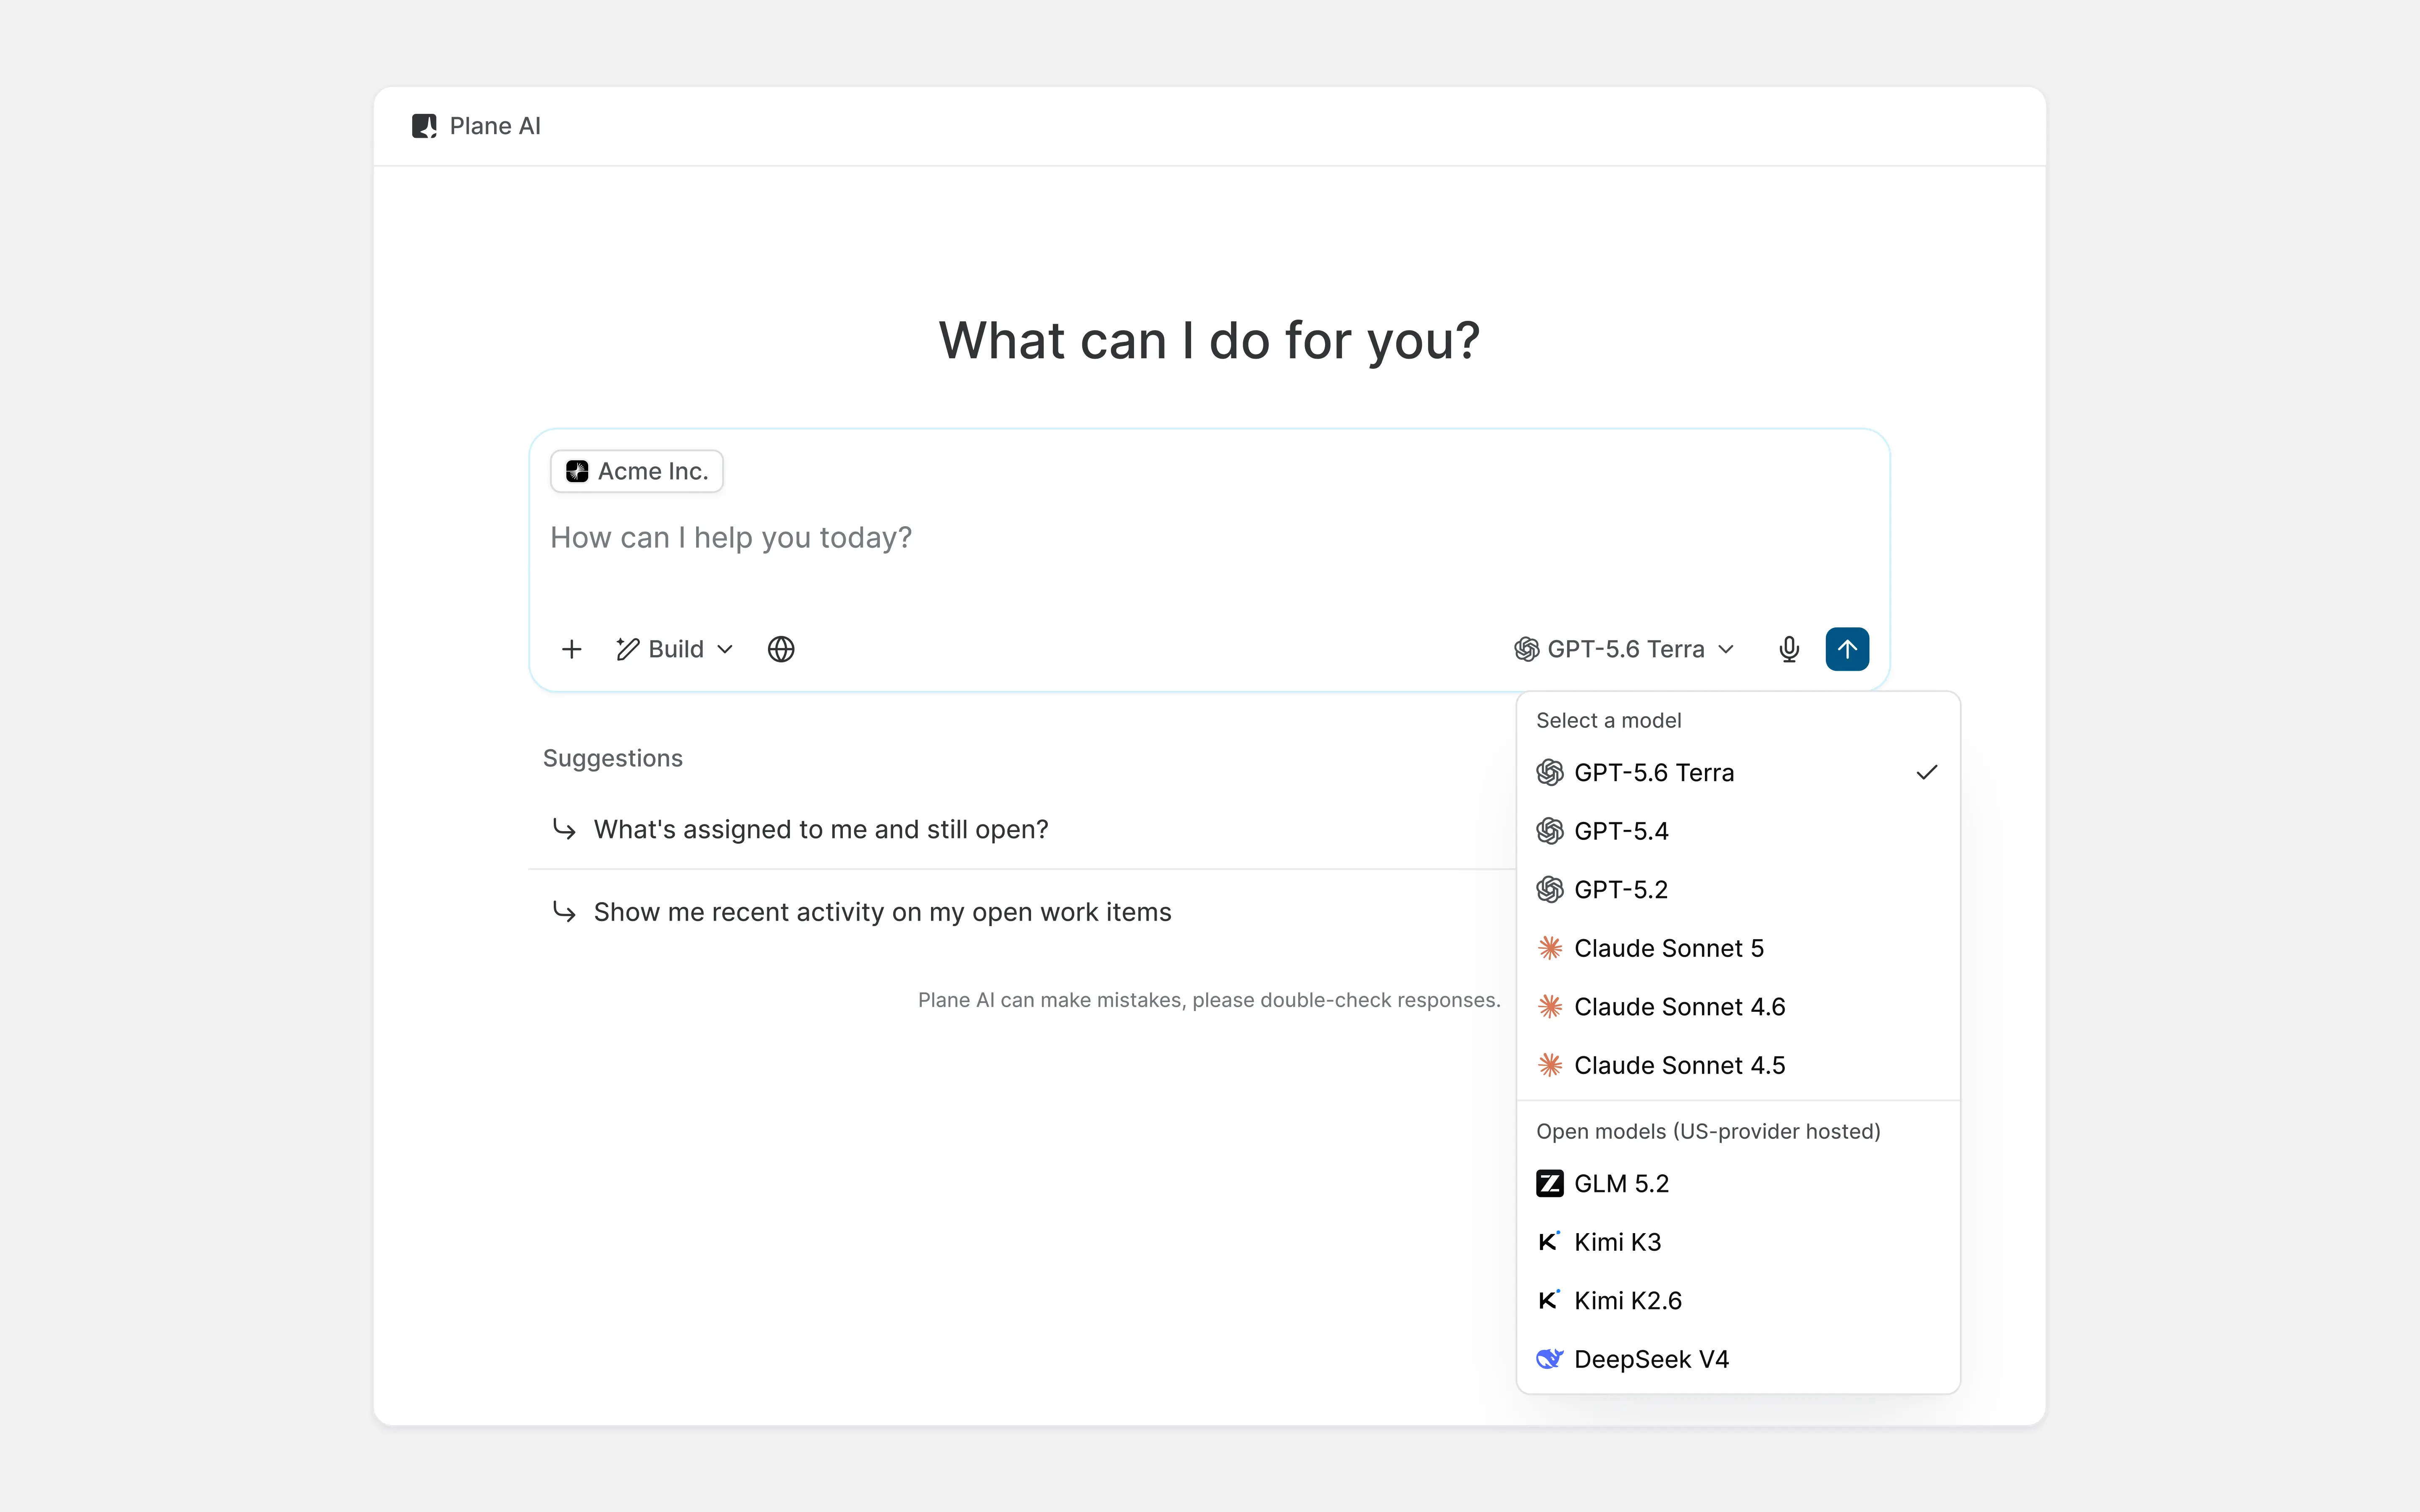Toggle the globe web search icon
2420x1512 pixels.
point(781,649)
